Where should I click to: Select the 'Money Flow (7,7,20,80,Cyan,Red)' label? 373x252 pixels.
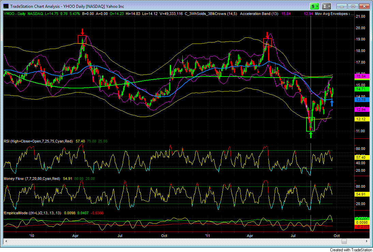(x=32, y=179)
